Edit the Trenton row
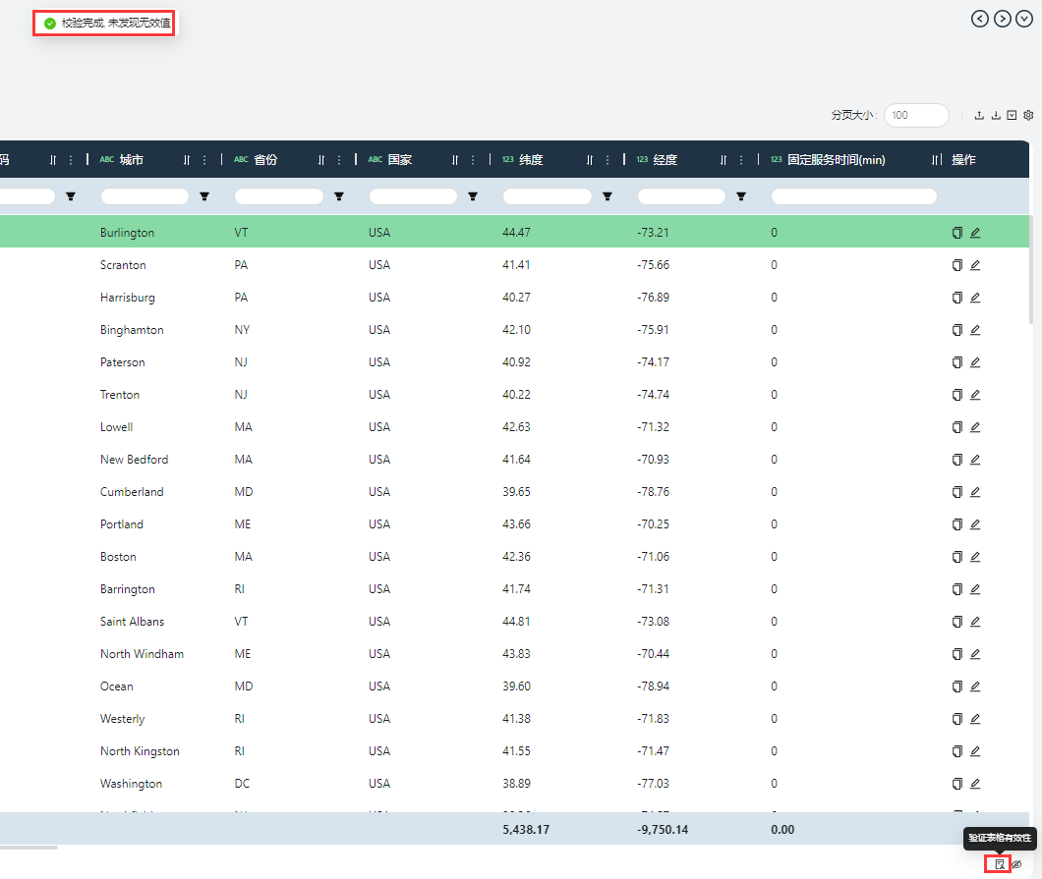The height and width of the screenshot is (879, 1042). coord(975,395)
